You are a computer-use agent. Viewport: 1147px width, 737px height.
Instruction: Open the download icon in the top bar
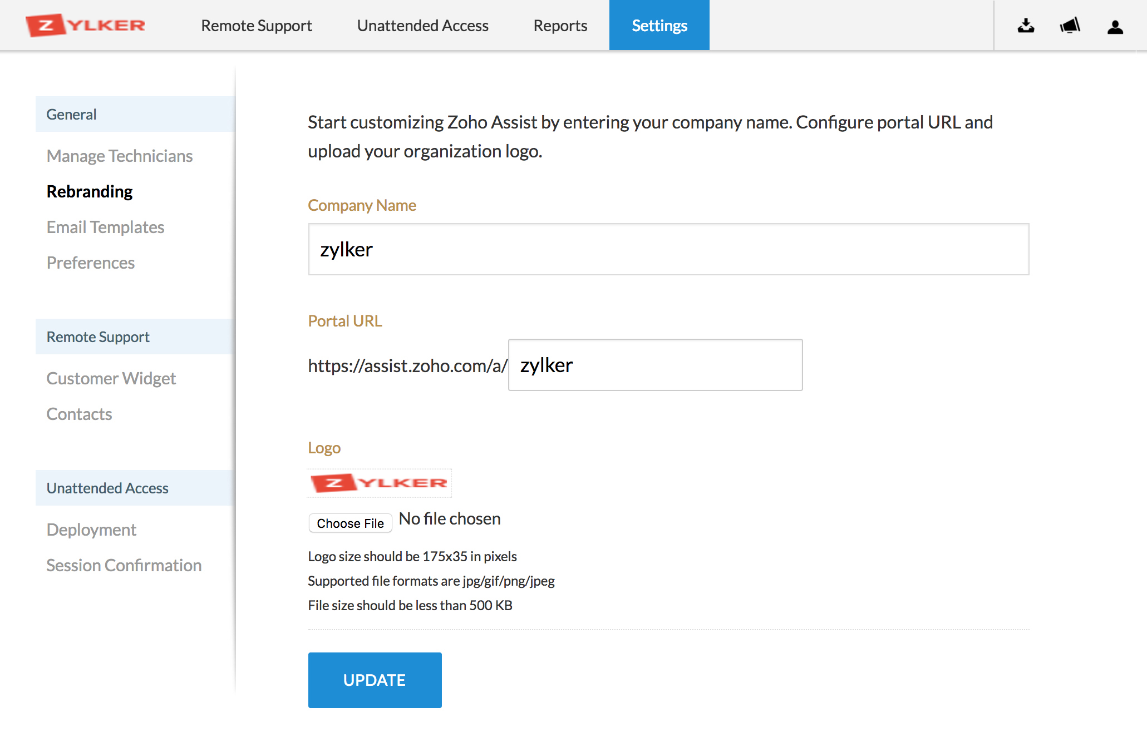1026,25
